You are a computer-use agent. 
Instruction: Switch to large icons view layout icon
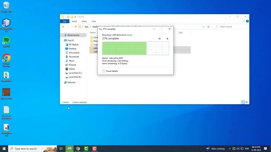coord(247,102)
